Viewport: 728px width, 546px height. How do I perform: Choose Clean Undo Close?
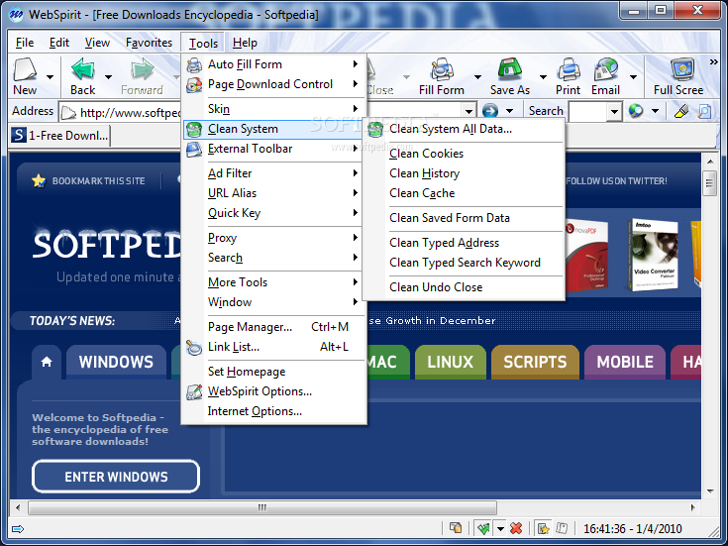(x=464, y=287)
